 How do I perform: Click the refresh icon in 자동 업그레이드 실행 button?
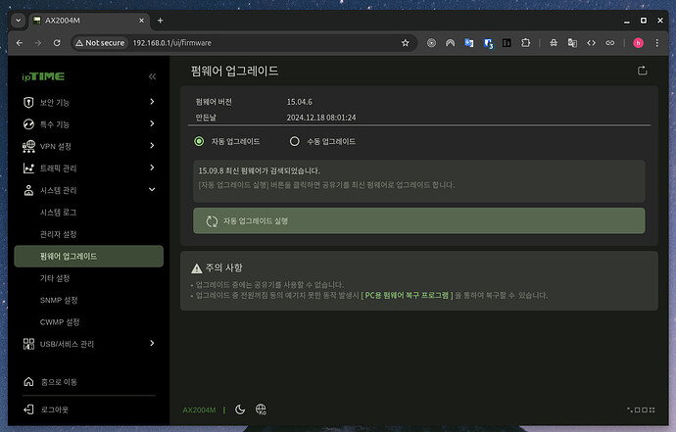(212, 221)
